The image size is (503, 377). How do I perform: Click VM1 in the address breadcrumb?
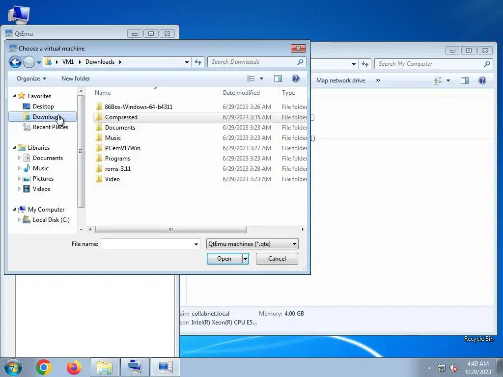click(68, 62)
